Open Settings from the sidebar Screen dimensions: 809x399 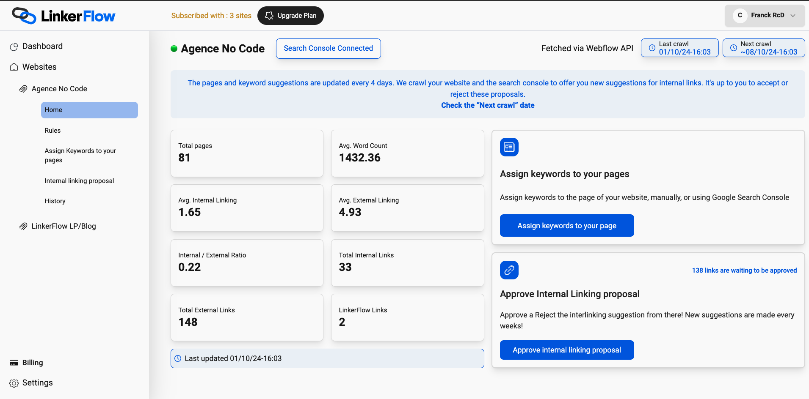coord(37,383)
